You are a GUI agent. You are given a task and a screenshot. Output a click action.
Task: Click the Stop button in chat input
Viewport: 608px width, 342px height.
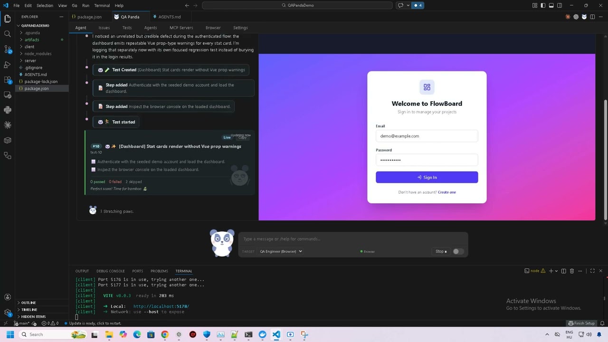tap(441, 251)
